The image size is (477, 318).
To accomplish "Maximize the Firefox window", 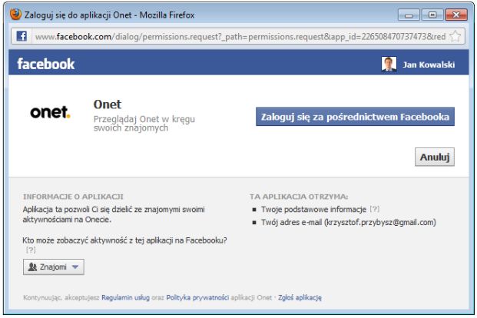I will click(x=432, y=15).
